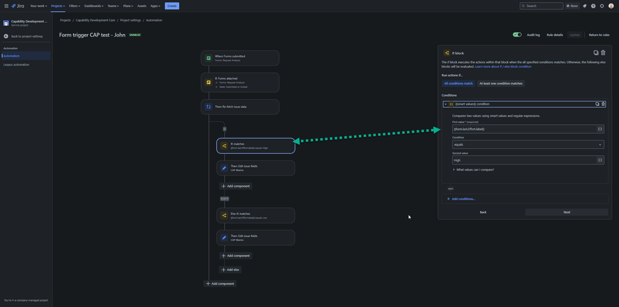
Task: Click pencil icon of second Edit issue fields
Action: tap(224, 238)
